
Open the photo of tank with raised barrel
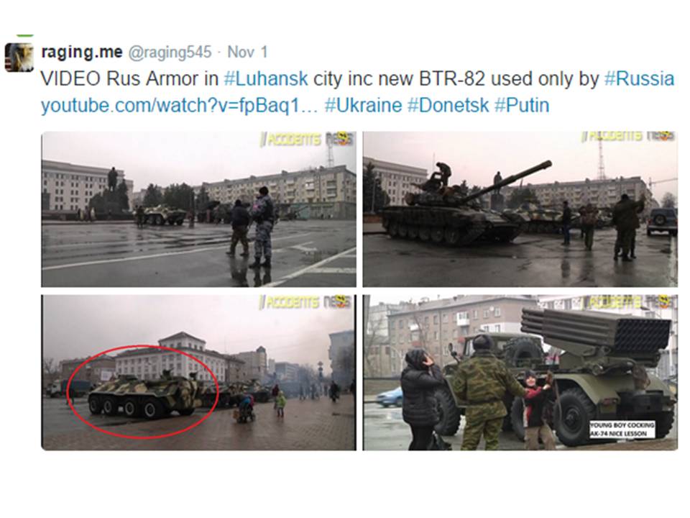pos(520,209)
